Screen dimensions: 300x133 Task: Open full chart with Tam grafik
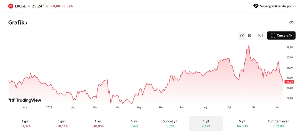tap(282, 36)
